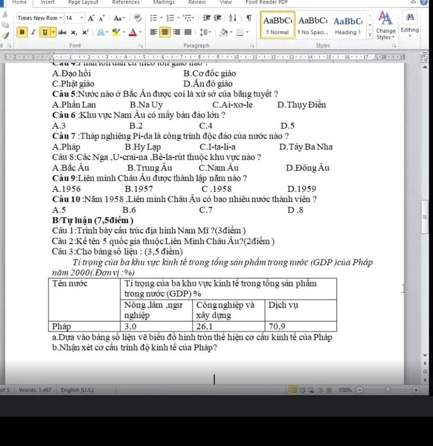Apply the No Spacing style

click(x=313, y=25)
